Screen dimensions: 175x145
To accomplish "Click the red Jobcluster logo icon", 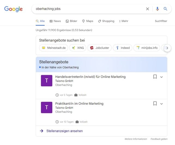I will tap(92, 48).
